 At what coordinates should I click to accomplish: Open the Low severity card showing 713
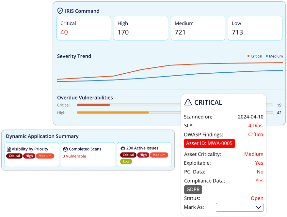(255, 28)
